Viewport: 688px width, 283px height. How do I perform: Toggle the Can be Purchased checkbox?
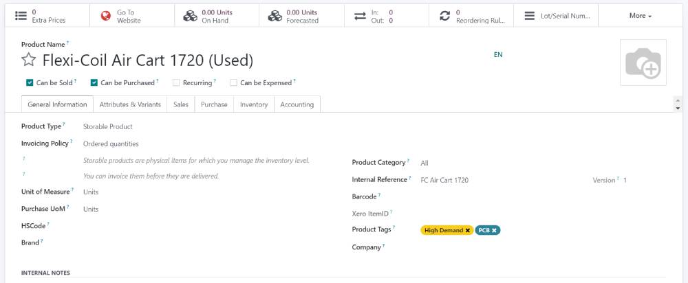click(x=94, y=82)
